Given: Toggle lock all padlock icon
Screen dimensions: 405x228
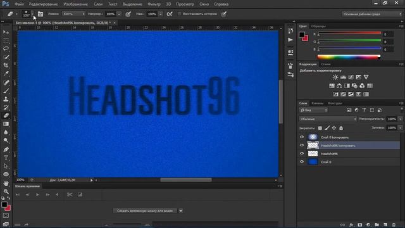Looking at the screenshot, I should 341,128.
